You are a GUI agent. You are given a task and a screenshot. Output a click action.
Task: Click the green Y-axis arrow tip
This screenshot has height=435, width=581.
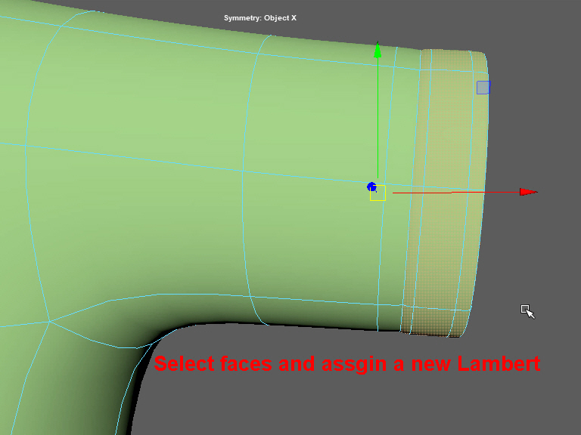point(378,49)
